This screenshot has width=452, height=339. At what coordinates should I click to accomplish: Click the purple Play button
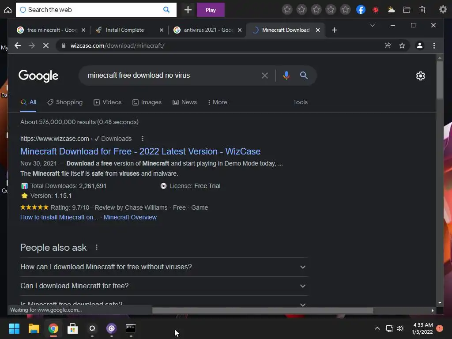211,10
